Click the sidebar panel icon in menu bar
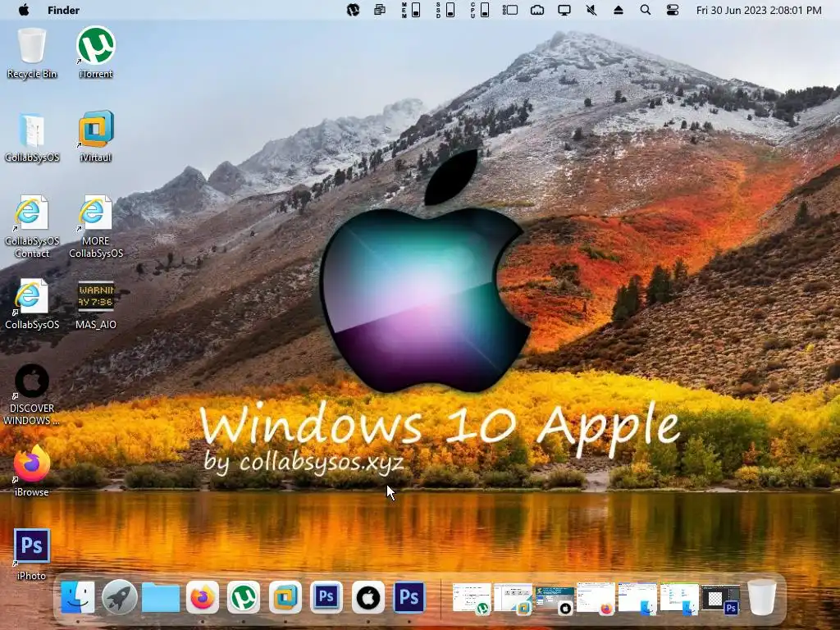The width and height of the screenshot is (840, 630). pyautogui.click(x=510, y=10)
